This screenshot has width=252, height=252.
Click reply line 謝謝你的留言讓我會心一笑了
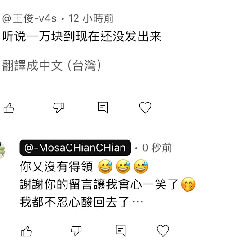99,184
